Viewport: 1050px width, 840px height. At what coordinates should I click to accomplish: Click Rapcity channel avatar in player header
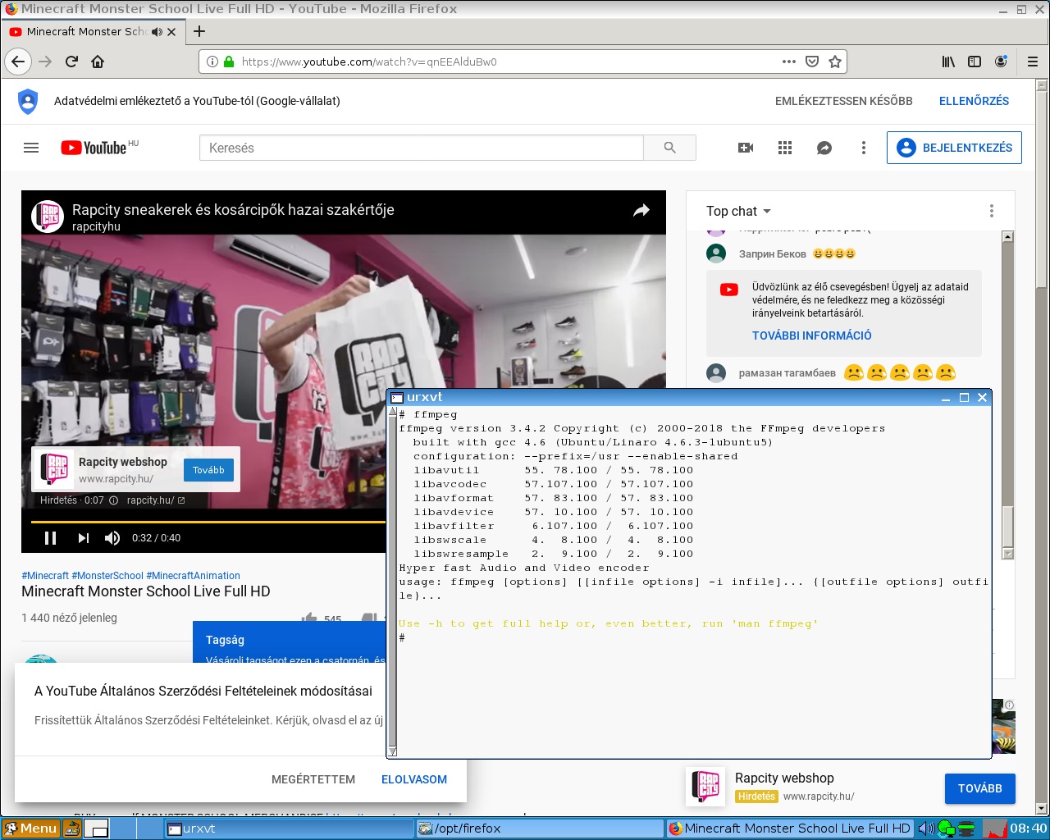pos(48,217)
